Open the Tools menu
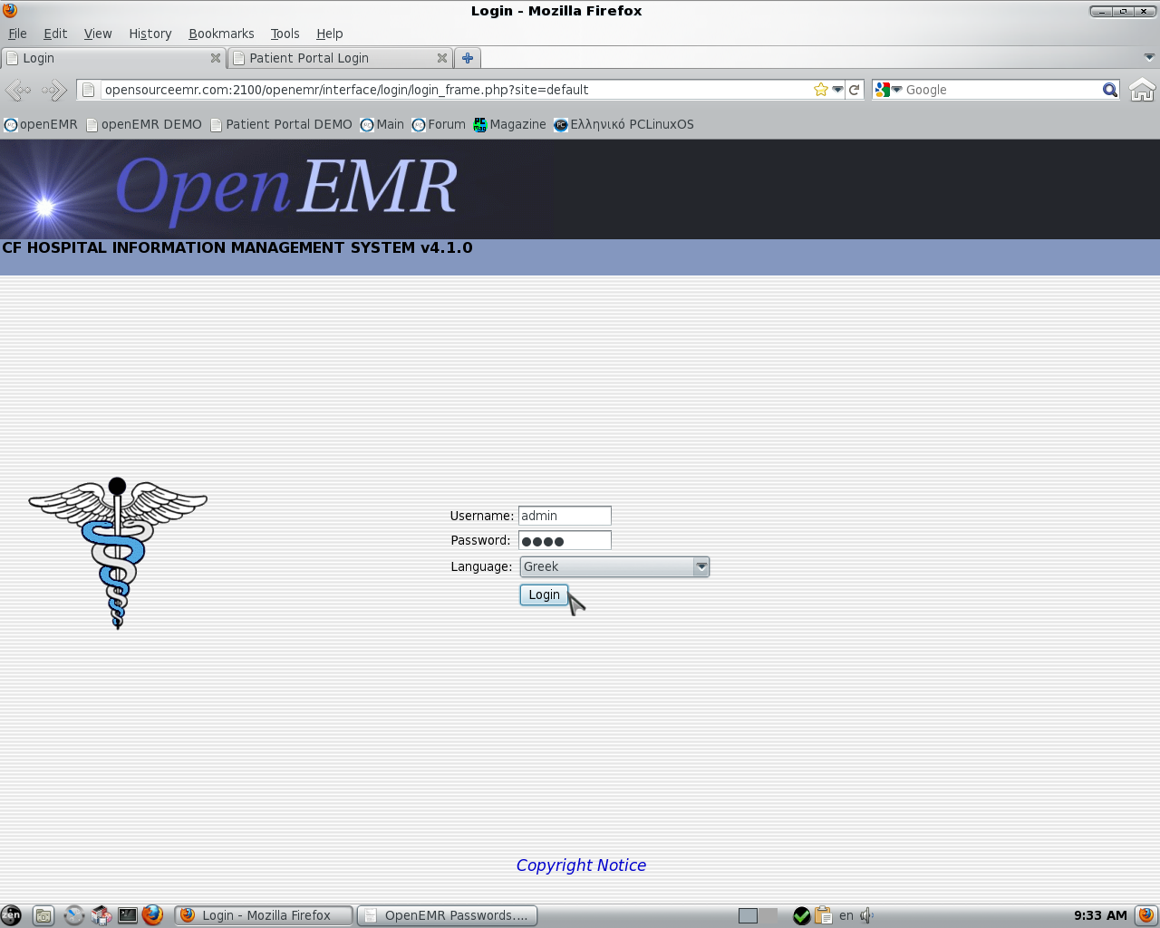 285,34
